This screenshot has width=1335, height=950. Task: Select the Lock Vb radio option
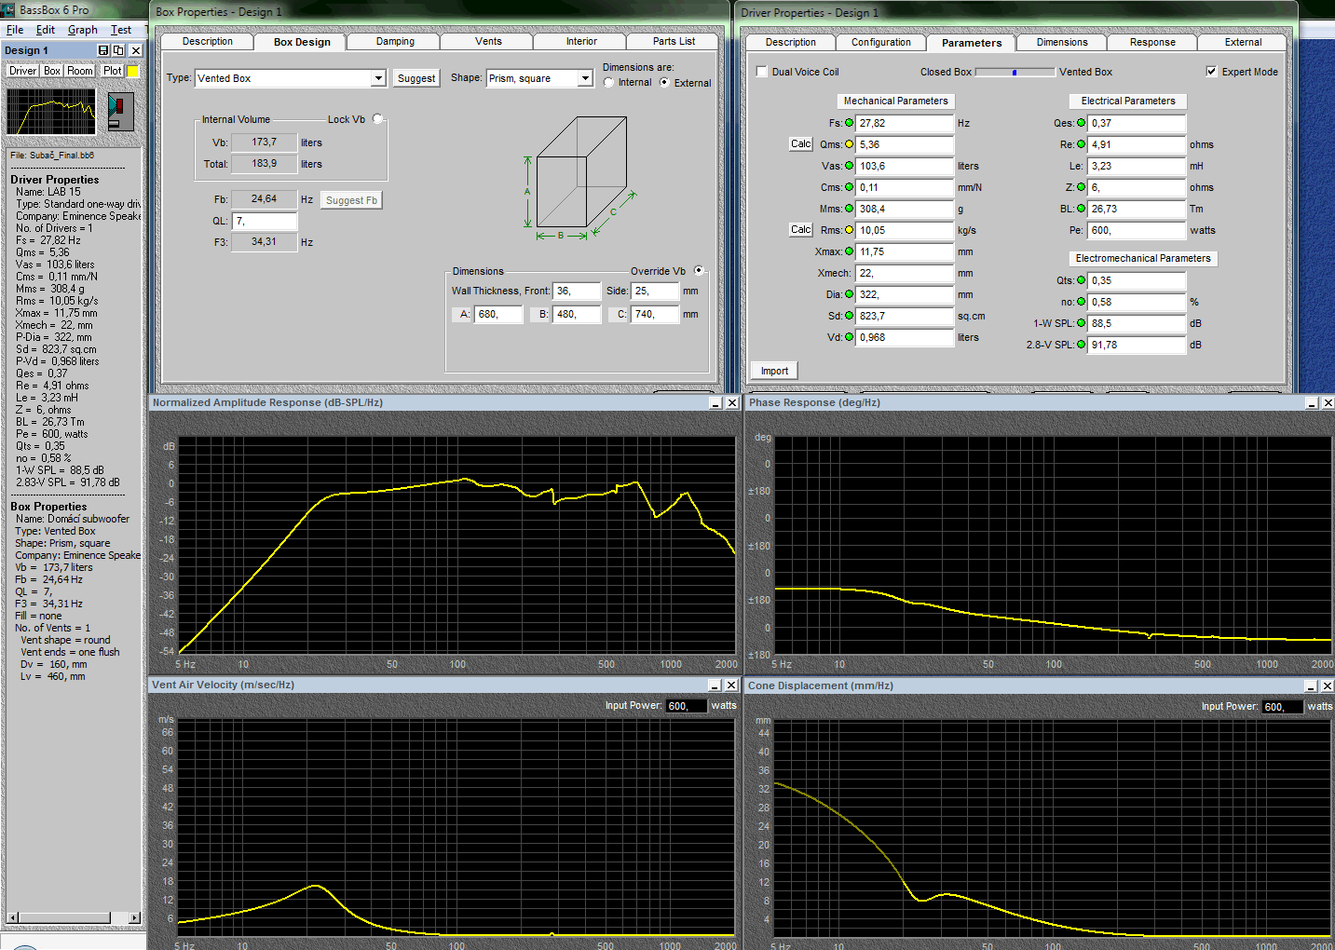[x=377, y=119]
